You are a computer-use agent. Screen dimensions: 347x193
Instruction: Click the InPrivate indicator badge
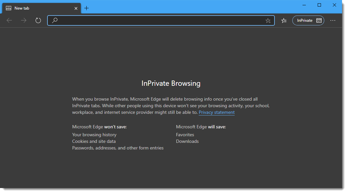[x=308, y=20]
